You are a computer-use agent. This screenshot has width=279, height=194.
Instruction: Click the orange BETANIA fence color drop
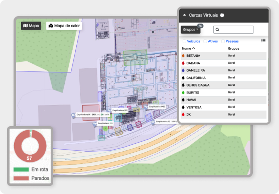tap(183, 56)
